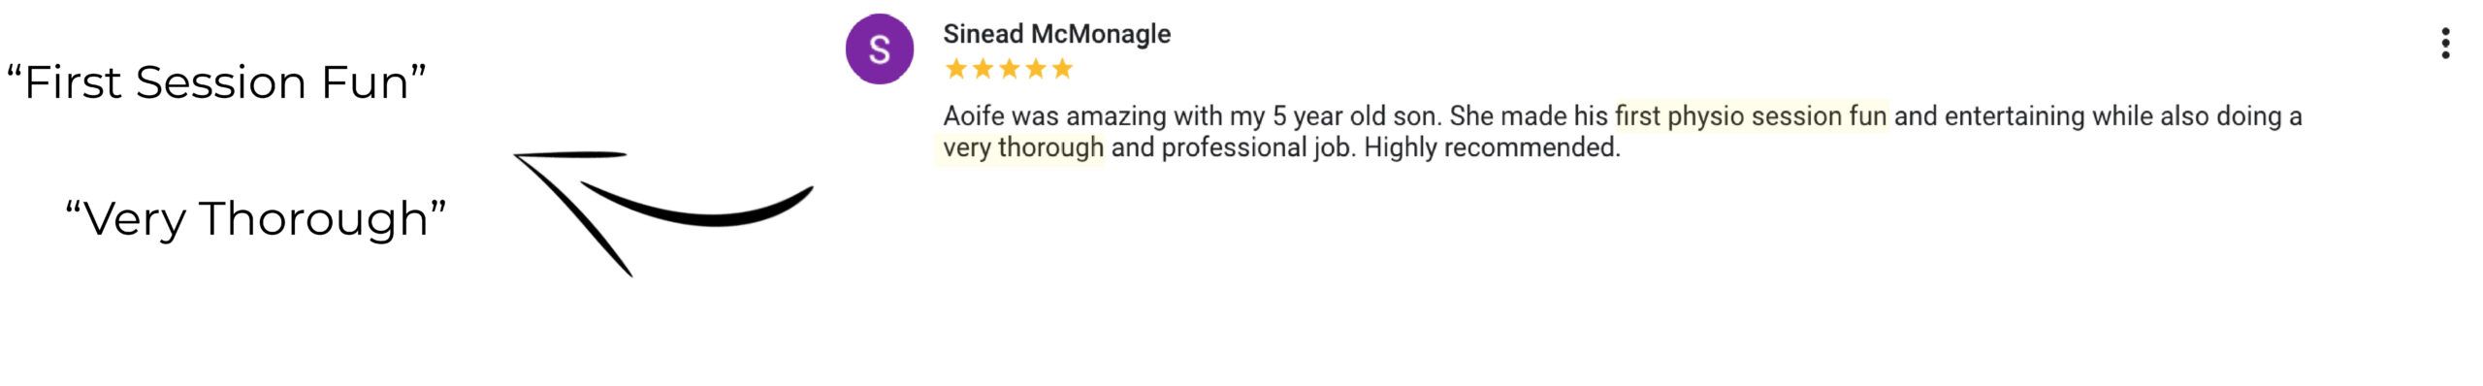
Task: Click the fifth and last rating star
Action: pyautogui.click(x=1062, y=69)
